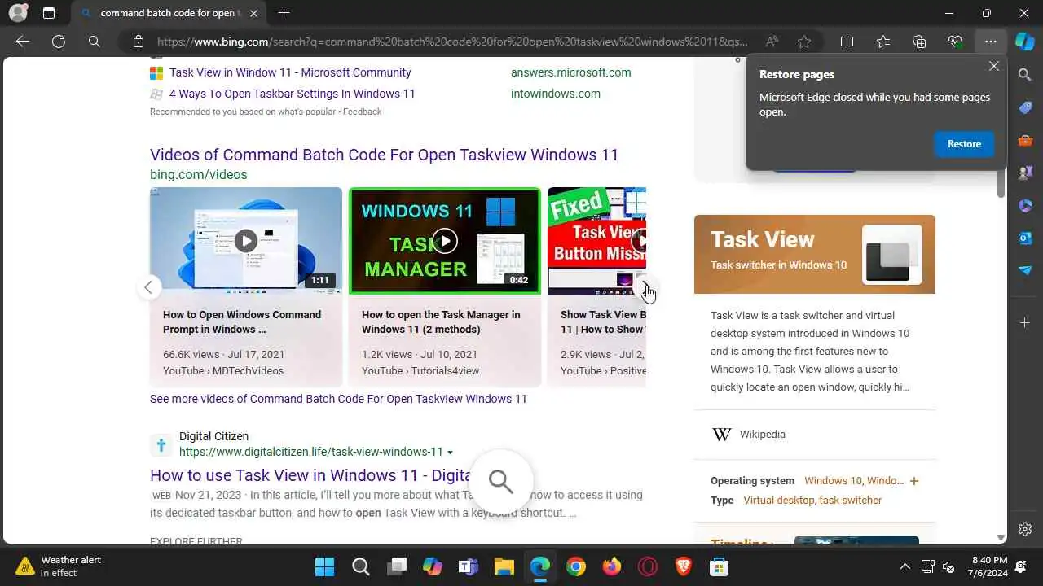Expand Operating system plus icon

(914, 481)
